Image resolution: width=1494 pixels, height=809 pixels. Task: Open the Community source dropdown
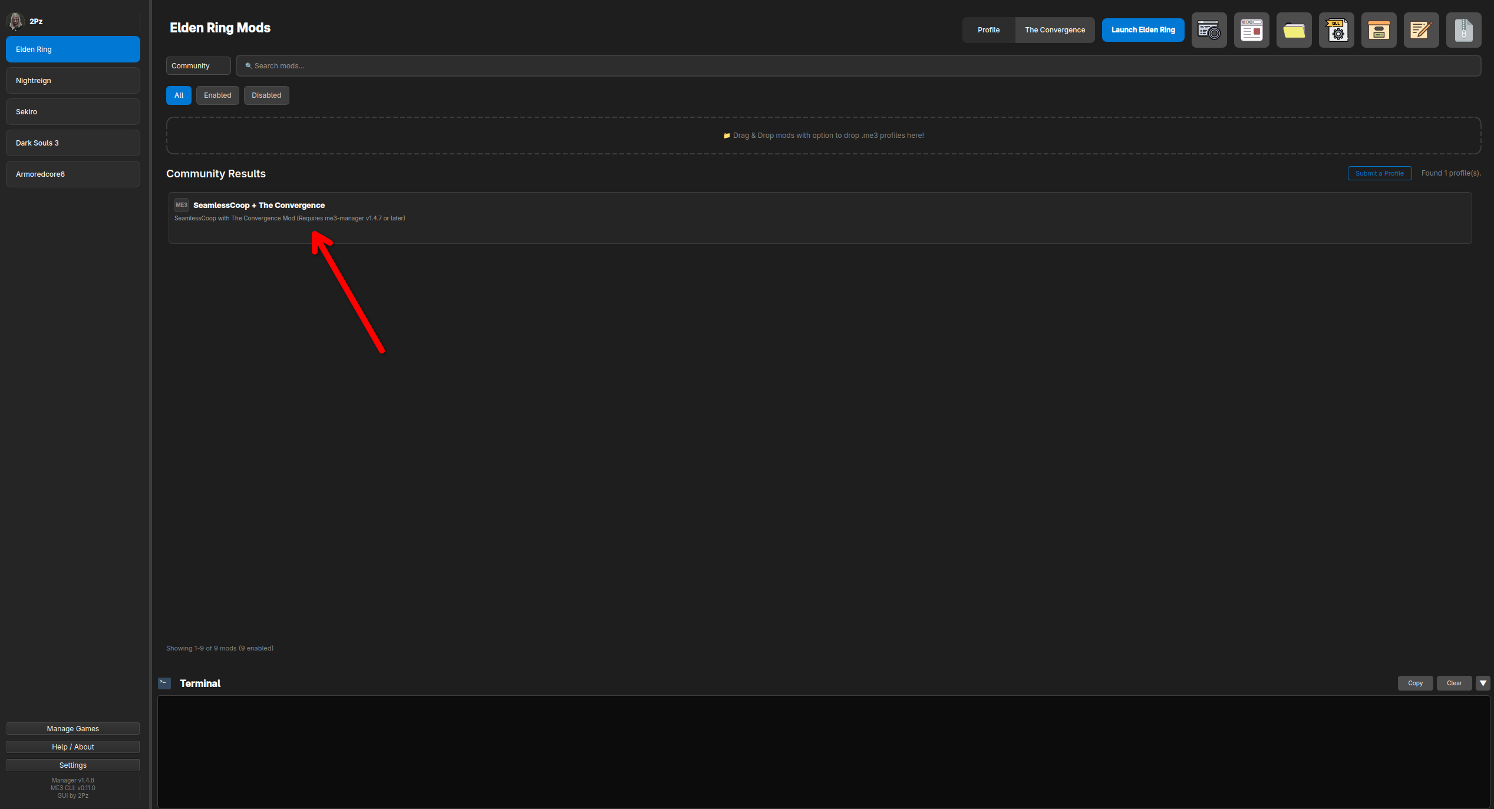(198, 66)
